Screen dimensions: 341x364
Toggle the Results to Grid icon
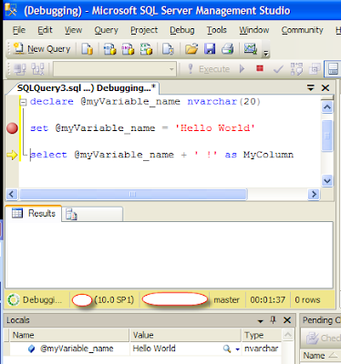tap(333, 69)
